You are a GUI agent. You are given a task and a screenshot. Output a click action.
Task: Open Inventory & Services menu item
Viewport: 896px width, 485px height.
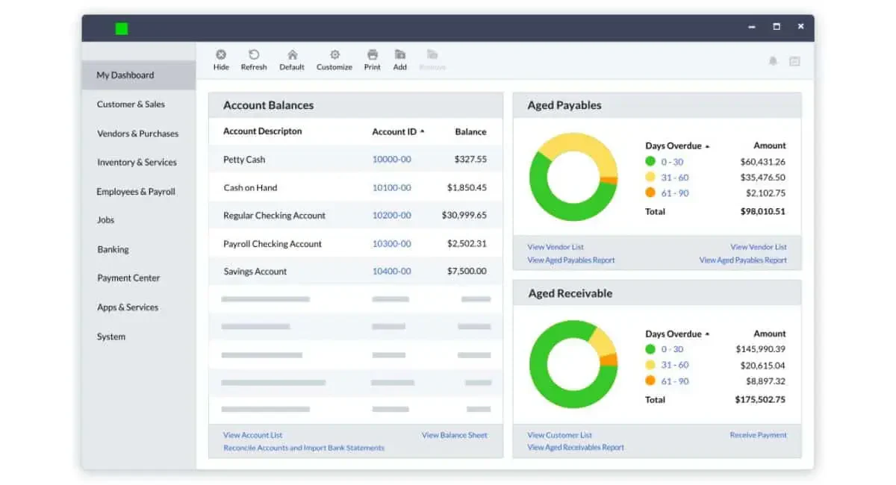tap(137, 162)
